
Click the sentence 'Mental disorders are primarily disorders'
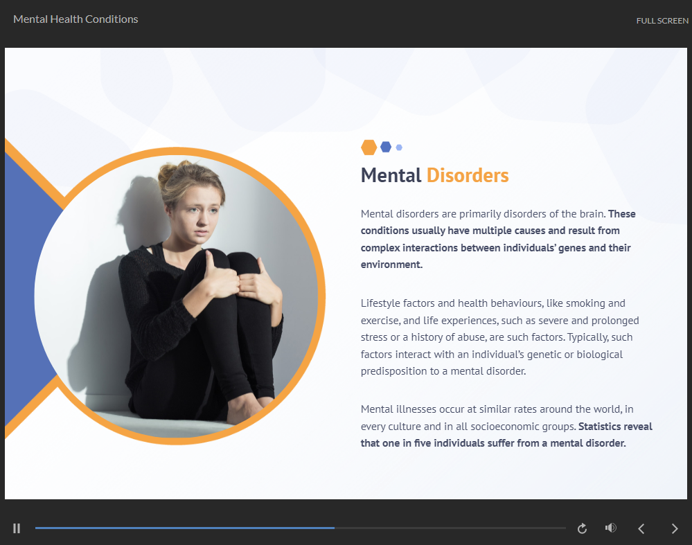(483, 214)
